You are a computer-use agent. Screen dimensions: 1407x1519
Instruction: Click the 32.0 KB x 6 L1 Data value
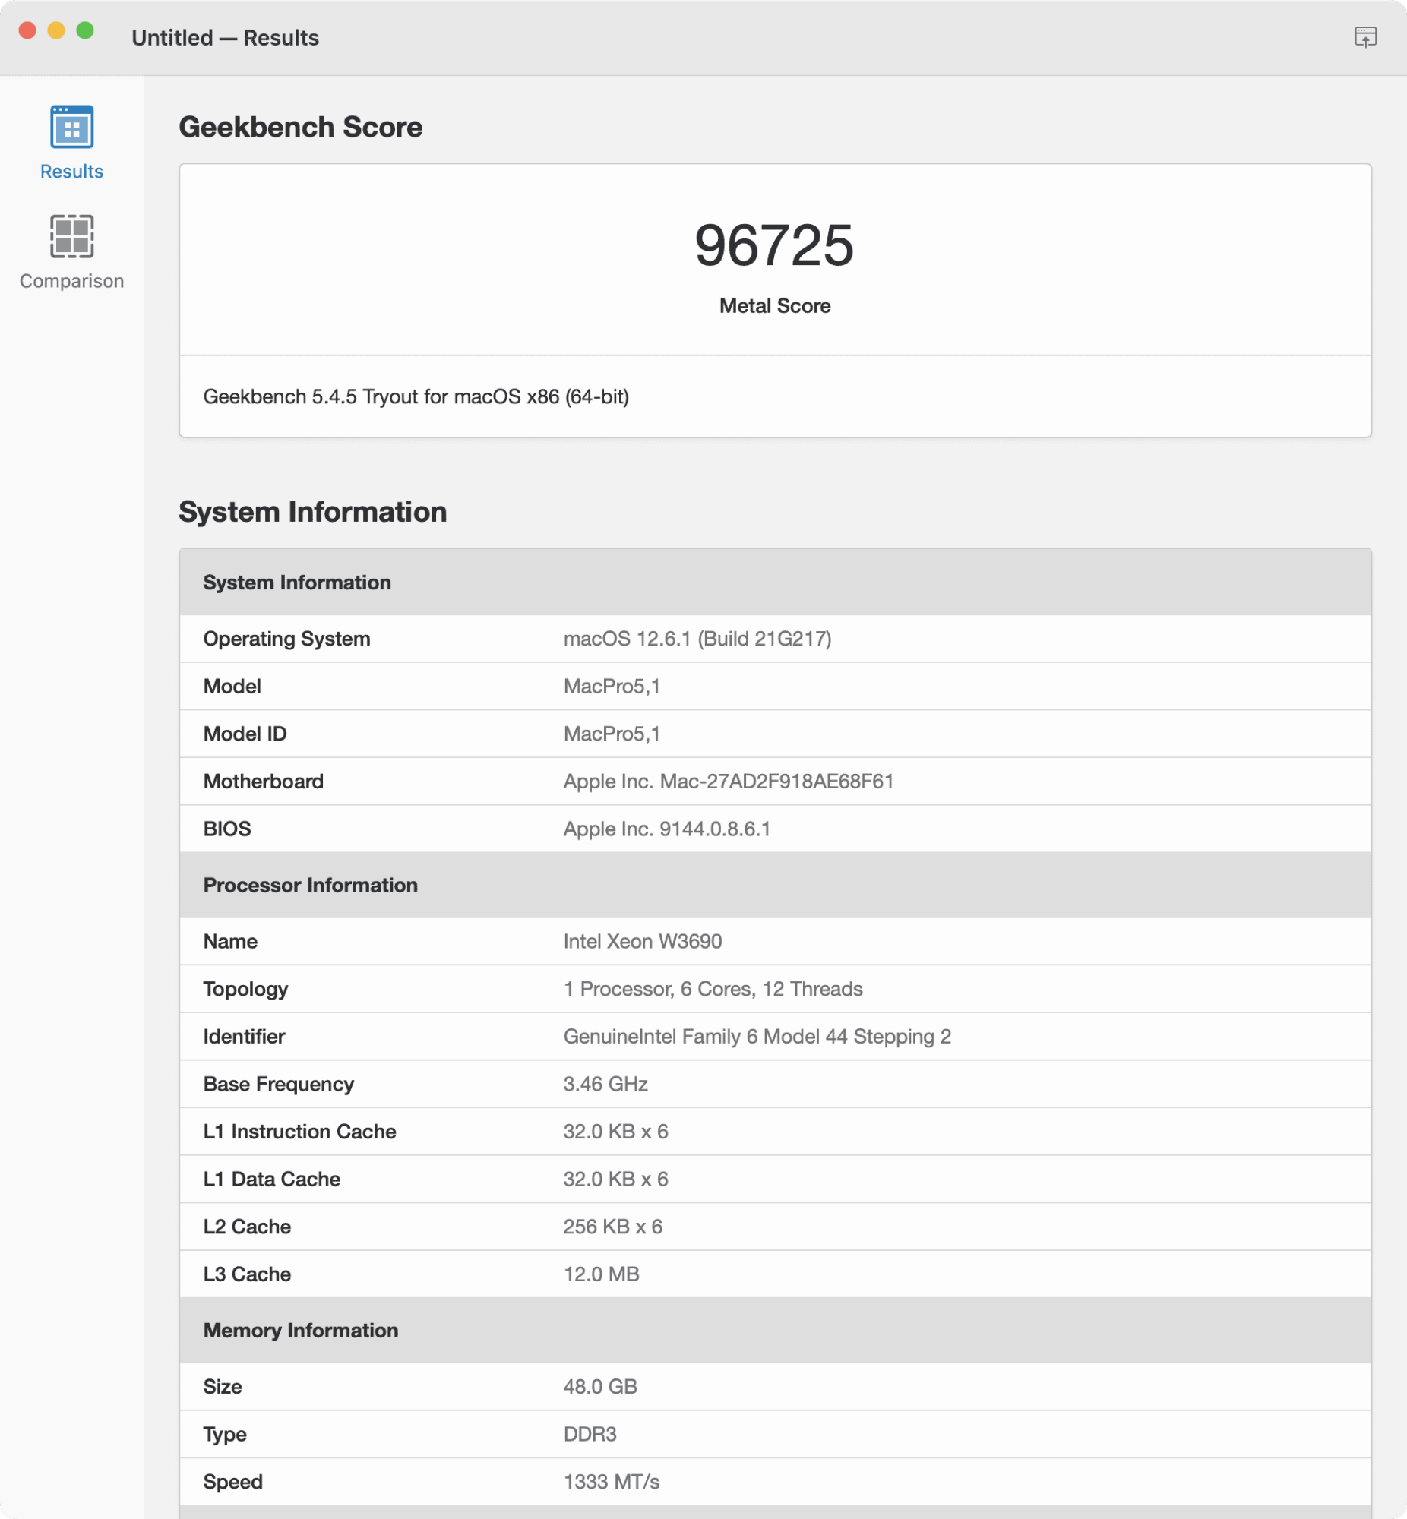coord(615,1179)
